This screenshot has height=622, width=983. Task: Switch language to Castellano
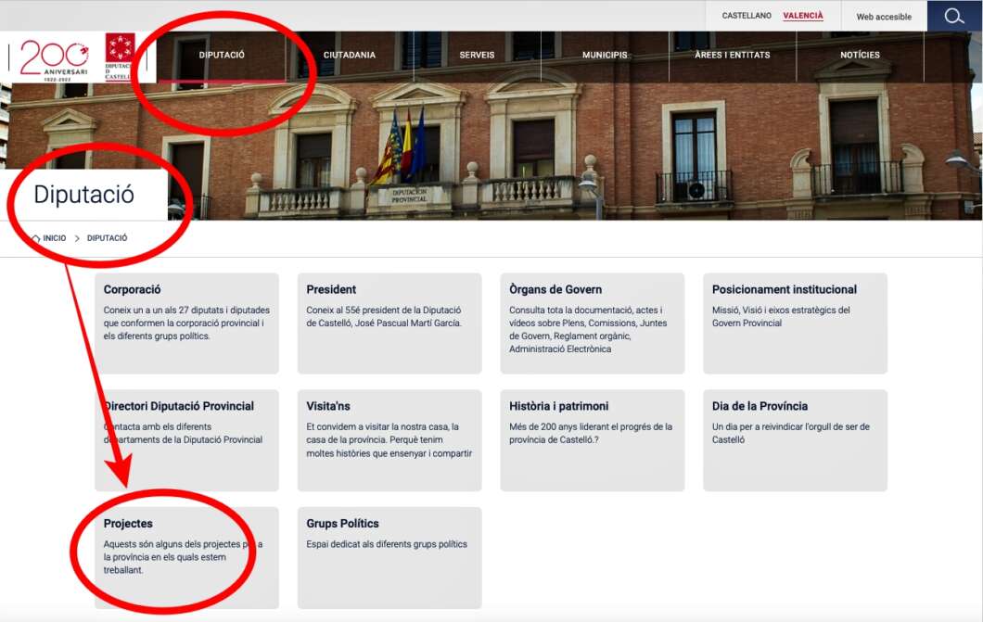click(747, 16)
